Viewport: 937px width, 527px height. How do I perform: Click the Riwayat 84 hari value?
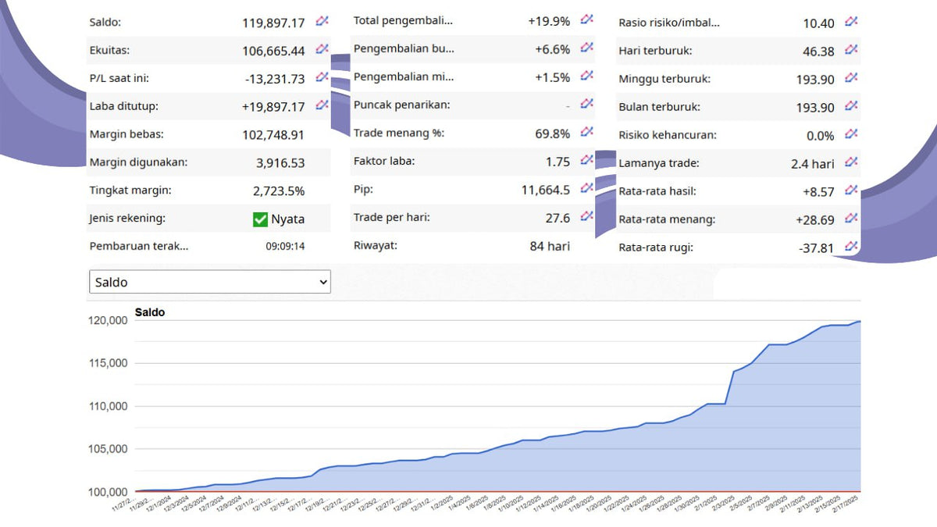point(550,246)
